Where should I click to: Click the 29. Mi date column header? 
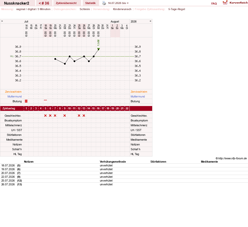tap(99, 27)
